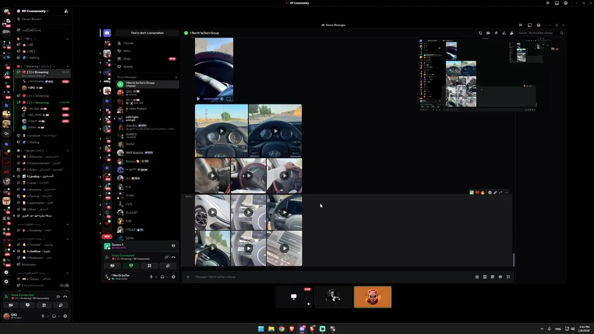Click the video progress bar on top video
594x334 pixels.
[211, 99]
